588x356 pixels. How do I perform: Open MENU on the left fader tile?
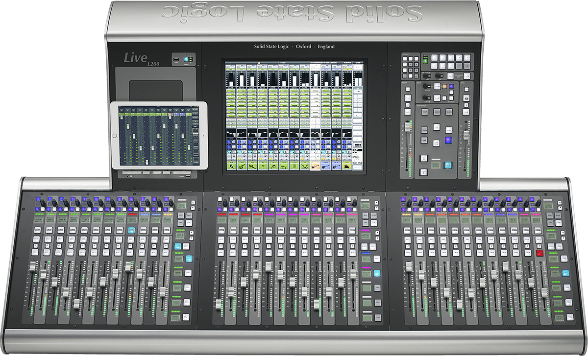click(x=180, y=215)
